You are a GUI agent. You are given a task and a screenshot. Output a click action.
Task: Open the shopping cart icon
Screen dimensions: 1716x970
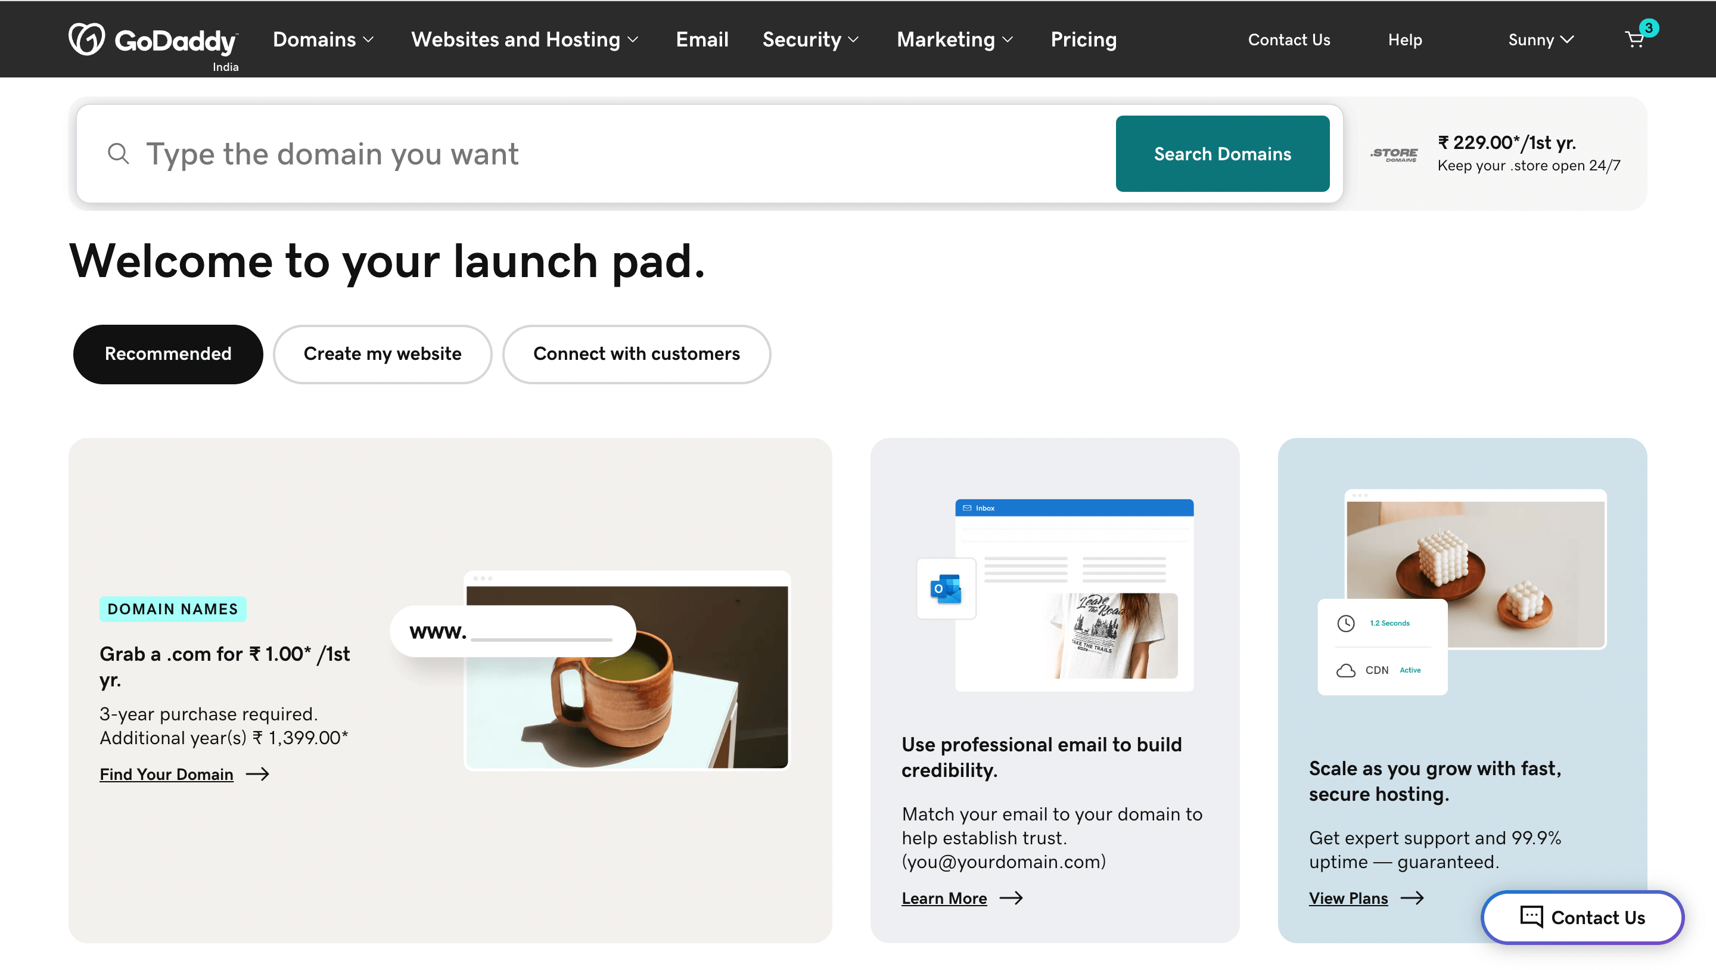[x=1635, y=40]
